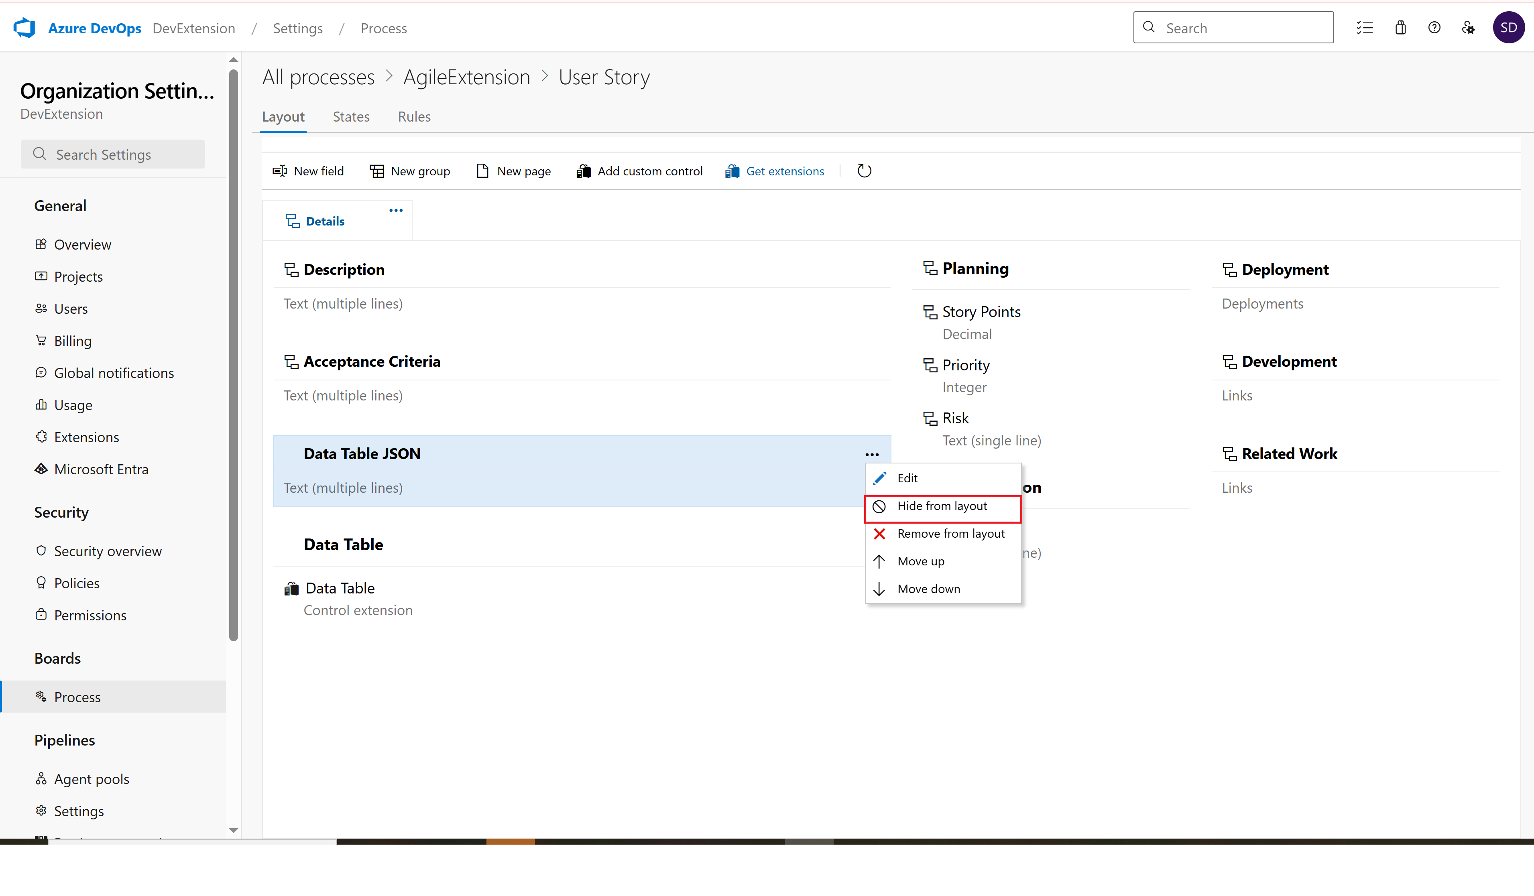Viewport: 1534px width, 896px height.
Task: Open the marketplace shopping bag icon
Action: point(1400,28)
